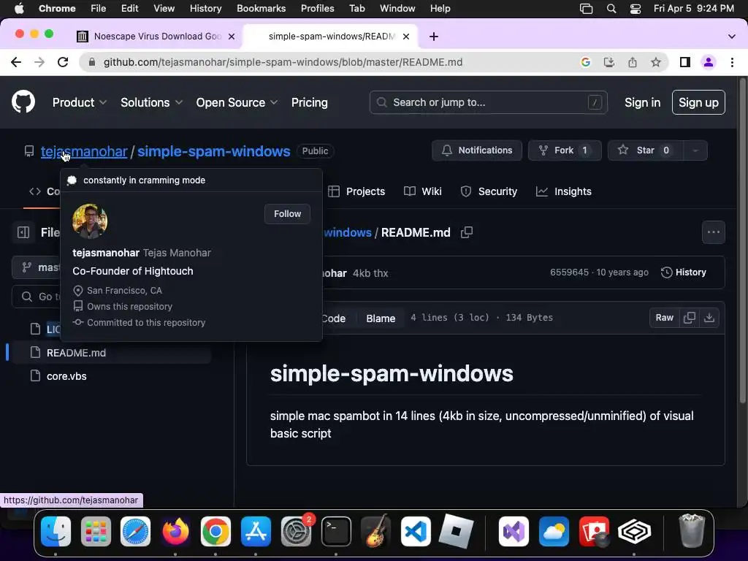Open Visual Studio Code from the dock
Image resolution: width=748 pixels, height=561 pixels.
tap(416, 532)
